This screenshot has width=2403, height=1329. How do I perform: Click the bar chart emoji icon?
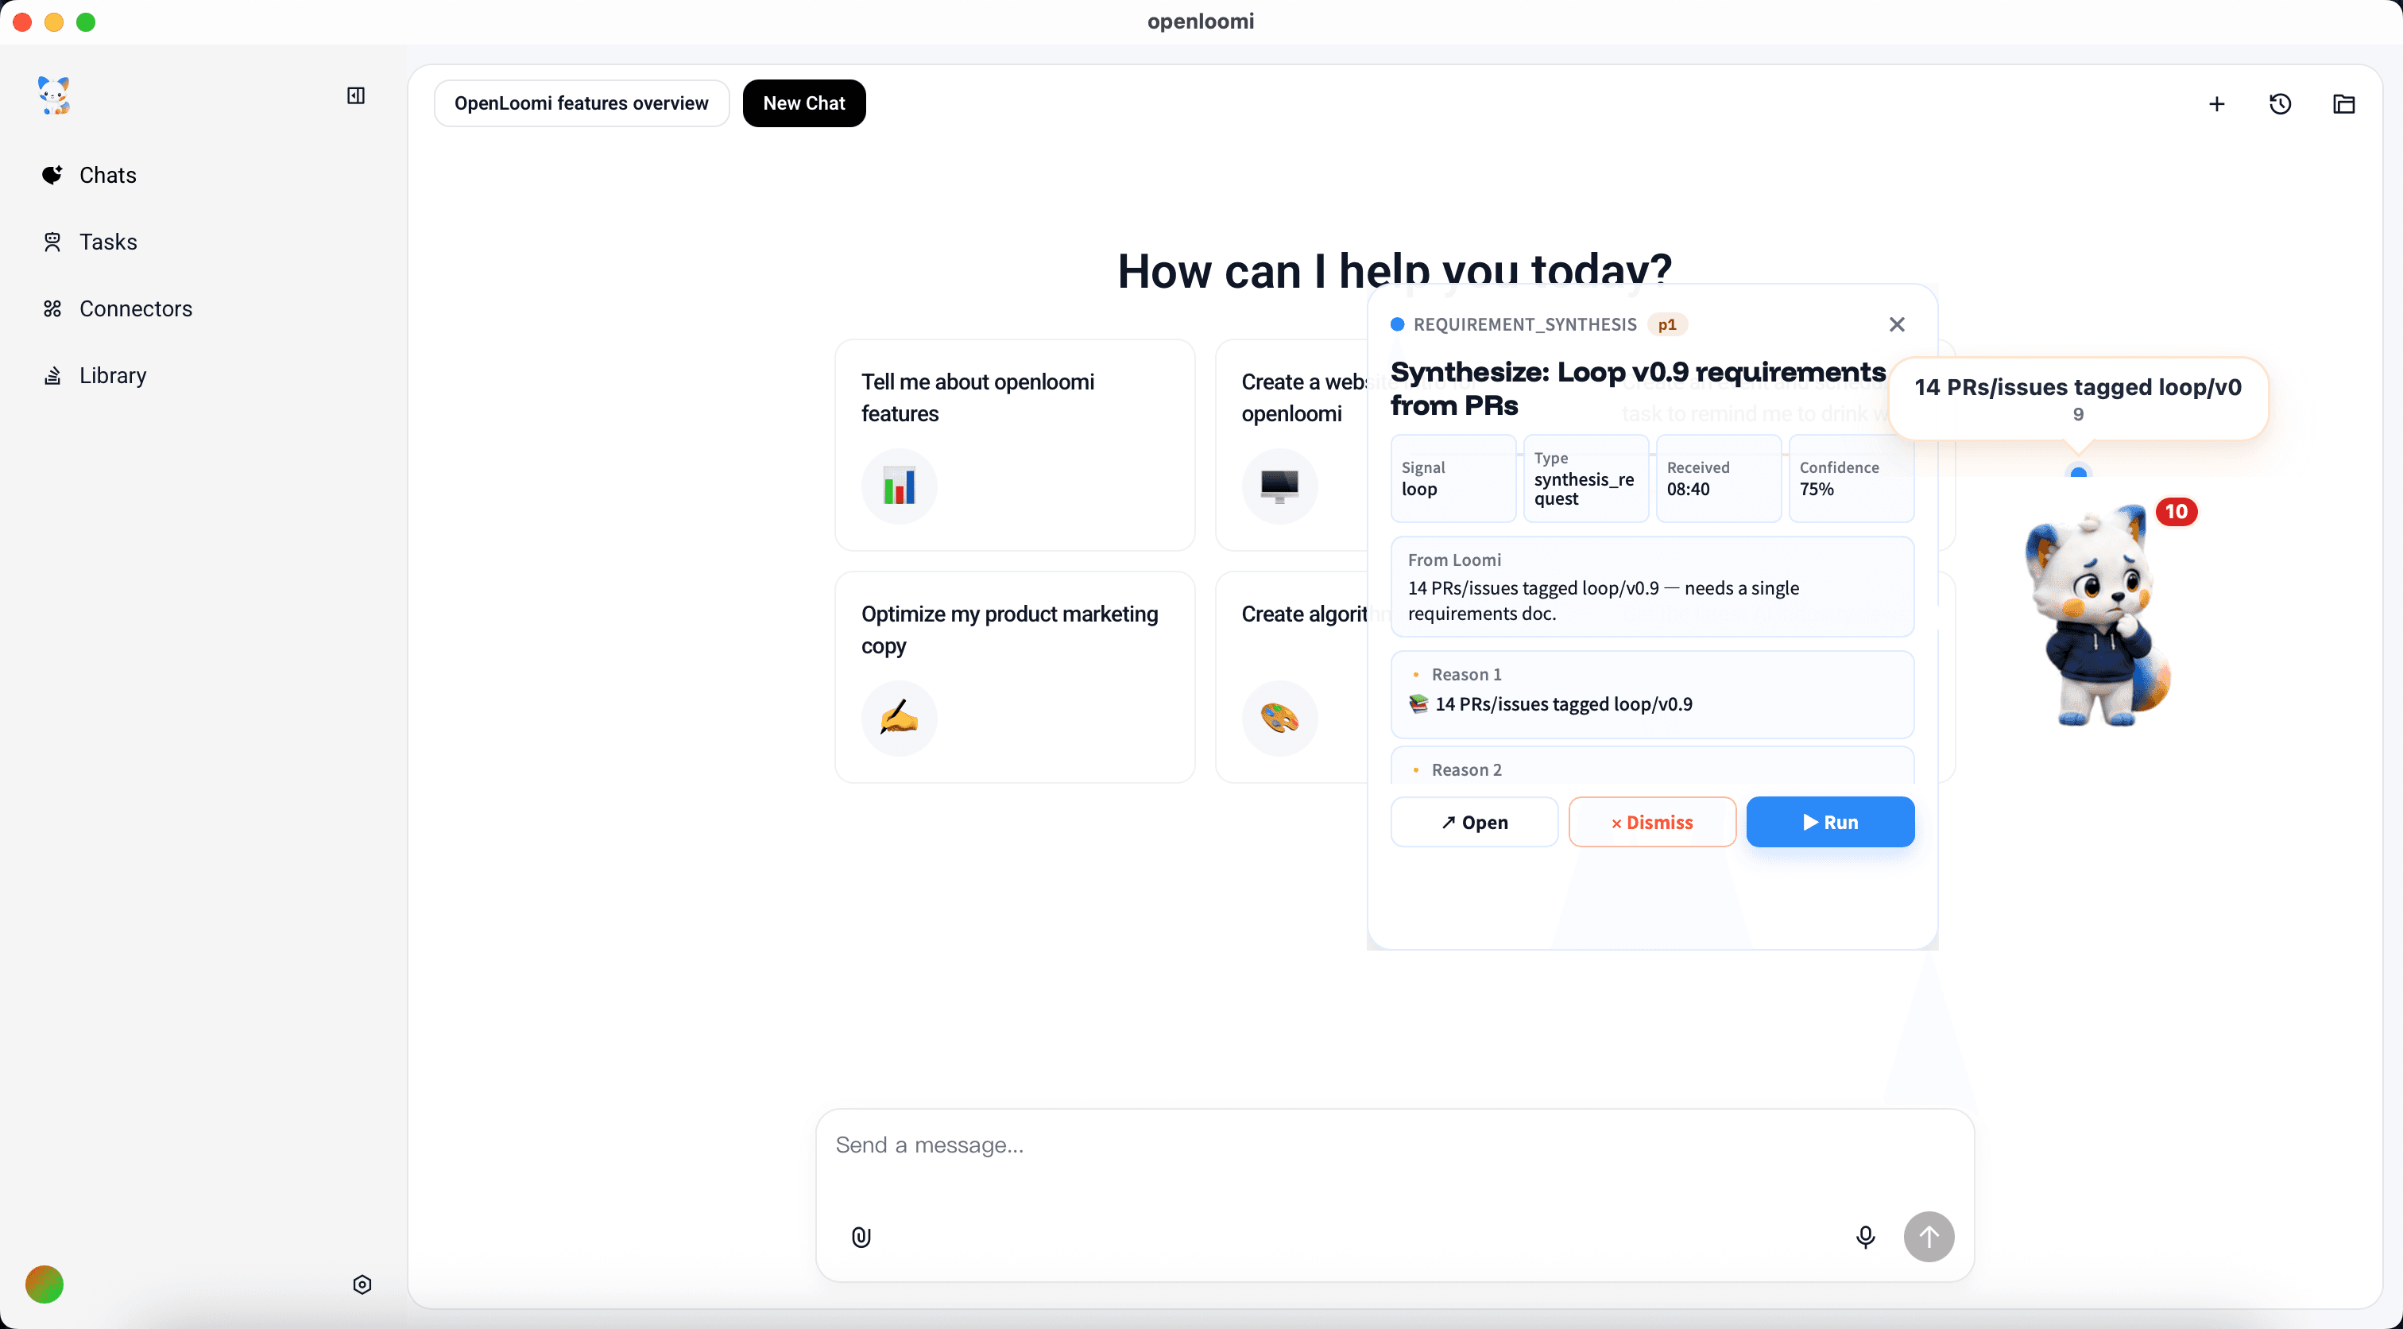900,486
